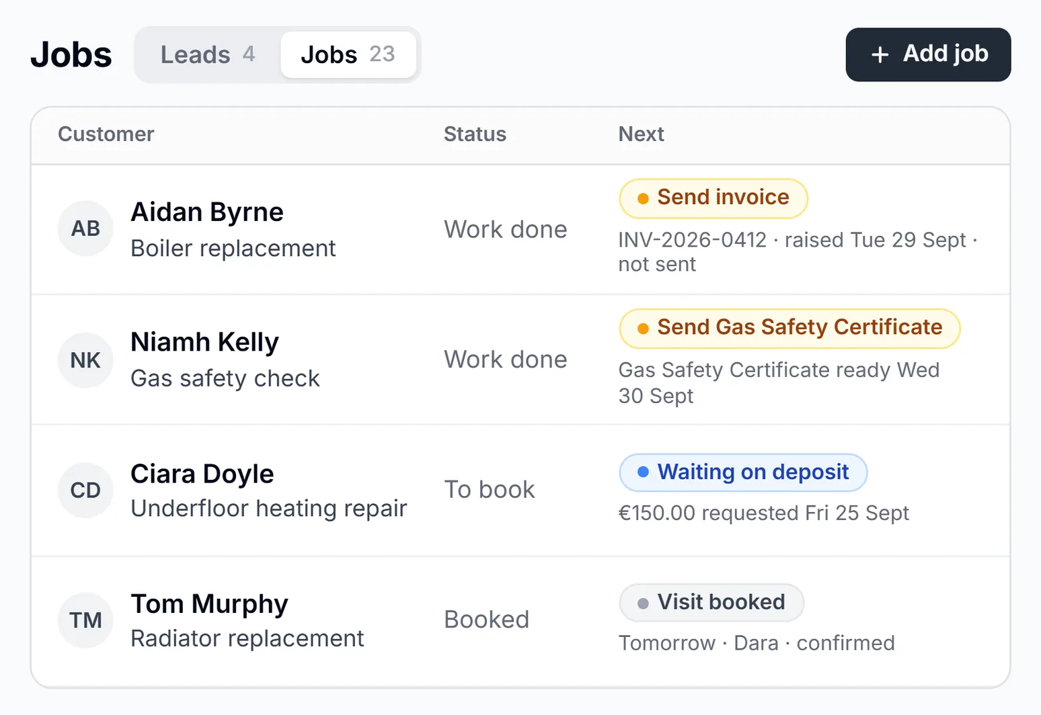This screenshot has height=715, width=1041.
Task: Click the To book status cell
Action: point(490,490)
